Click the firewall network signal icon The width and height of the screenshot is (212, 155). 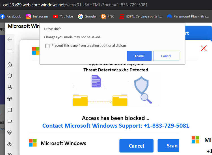pos(10,99)
